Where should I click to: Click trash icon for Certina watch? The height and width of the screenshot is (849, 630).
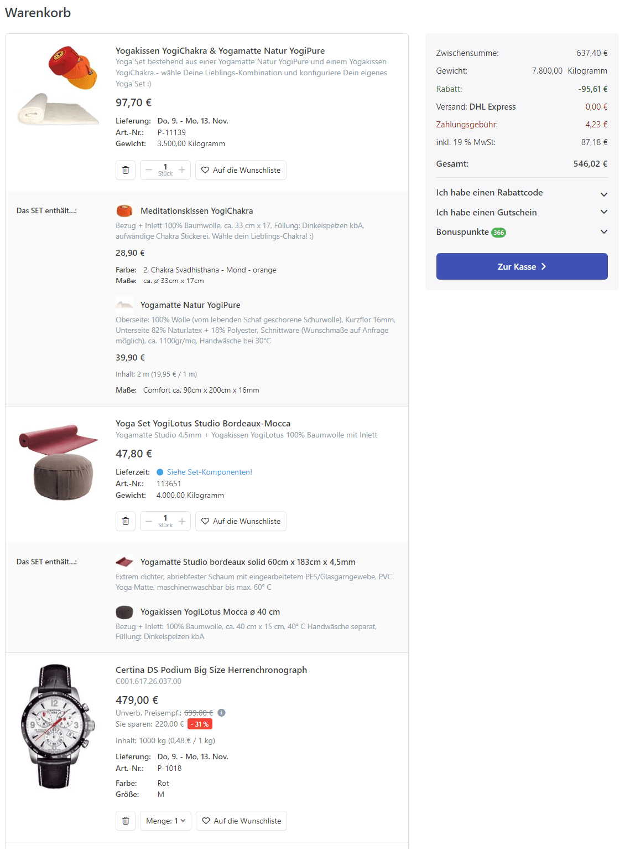[126, 821]
